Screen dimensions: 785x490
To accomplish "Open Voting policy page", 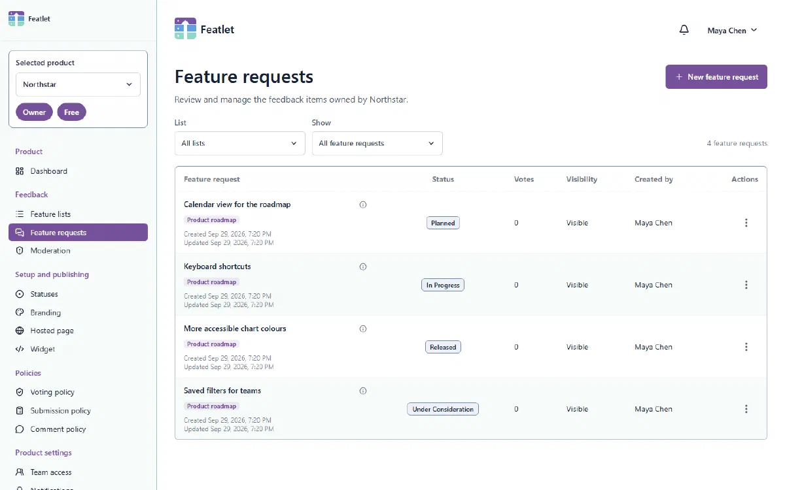I will (x=78, y=392).
